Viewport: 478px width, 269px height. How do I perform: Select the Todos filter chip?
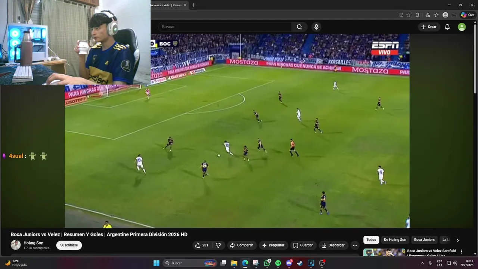(x=371, y=240)
